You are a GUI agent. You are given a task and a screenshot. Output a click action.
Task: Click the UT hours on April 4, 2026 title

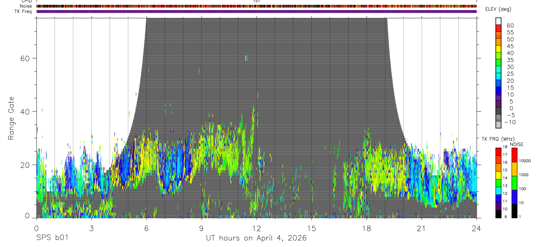[257, 238]
